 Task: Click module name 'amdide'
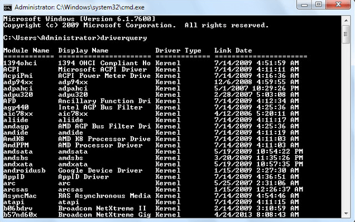[x=16, y=132]
